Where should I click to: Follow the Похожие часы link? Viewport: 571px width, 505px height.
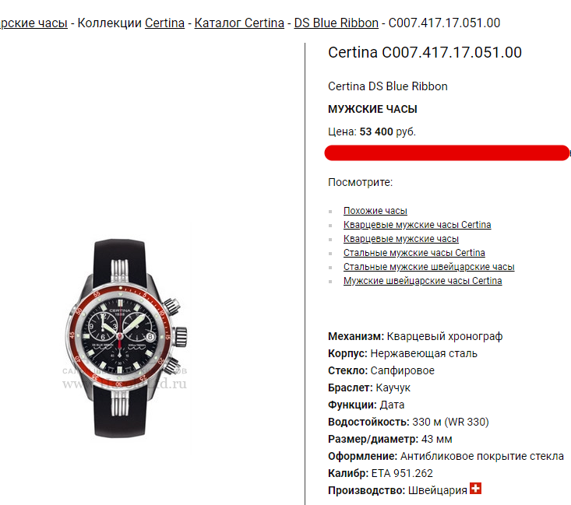(x=375, y=211)
